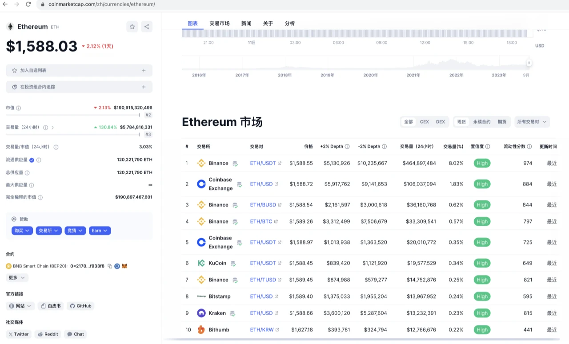569x344 pixels.
Task: Click info icon next to 市值
Action: click(19, 108)
